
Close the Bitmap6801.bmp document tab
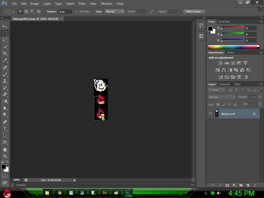pyautogui.click(x=62, y=19)
